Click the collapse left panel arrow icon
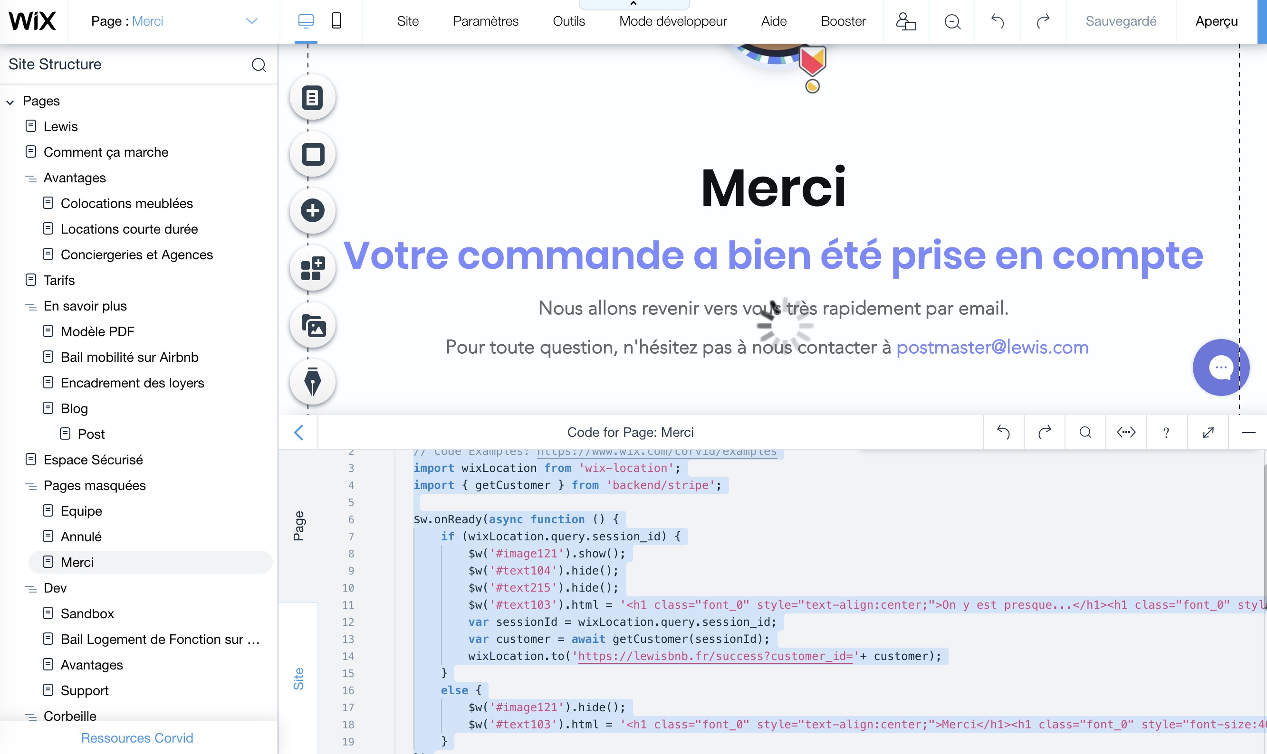The image size is (1267, 754). coord(298,432)
